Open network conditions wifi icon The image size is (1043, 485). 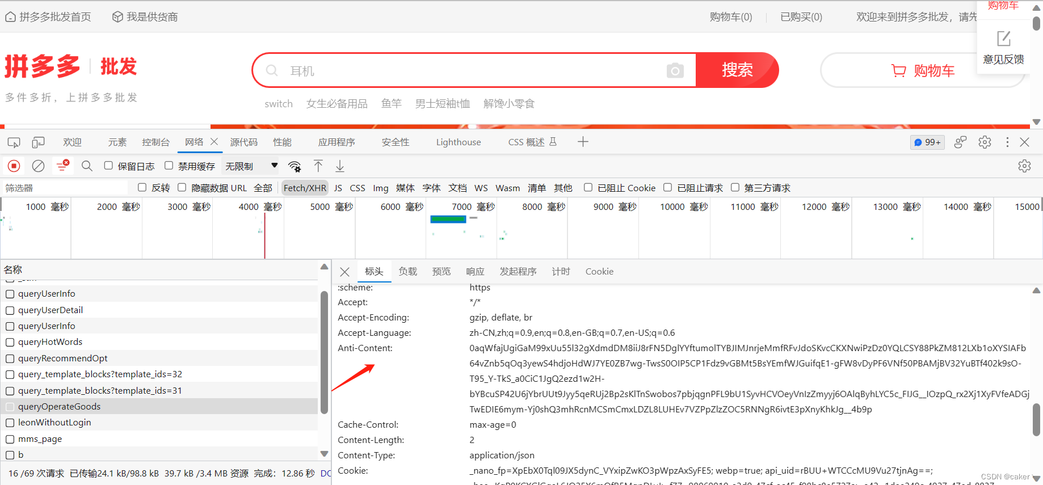tap(295, 166)
